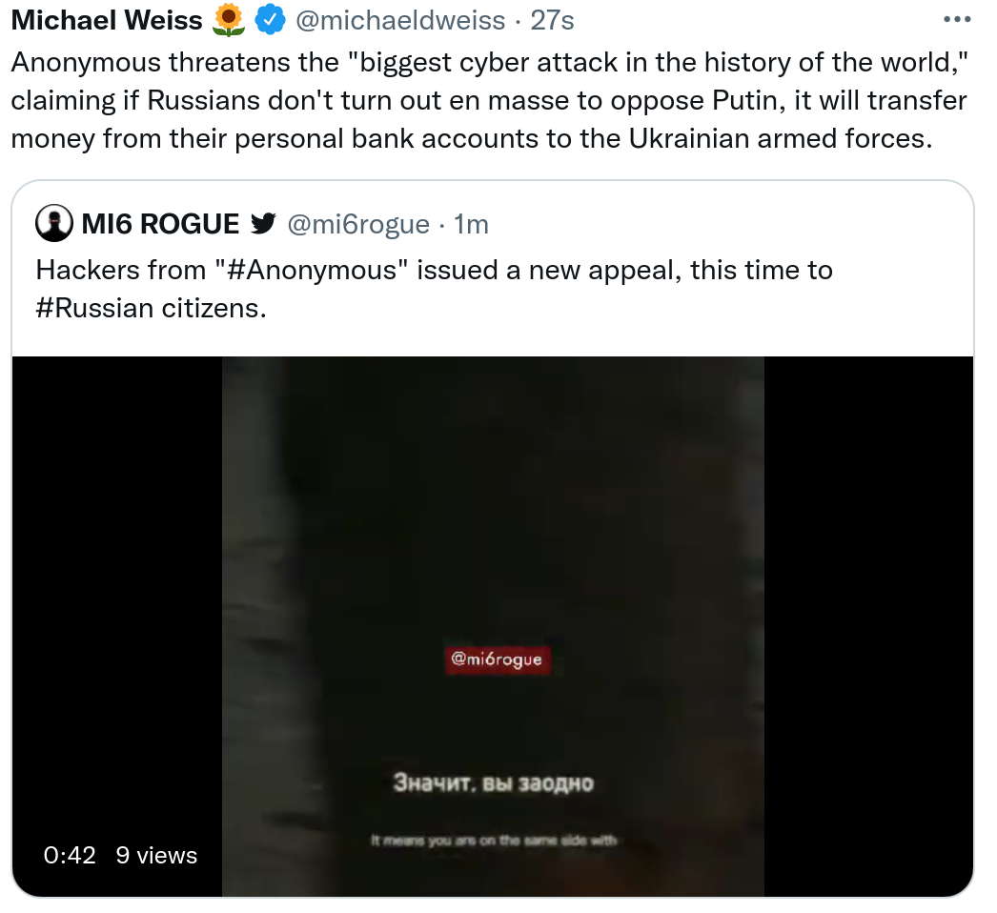Click the MI6 ROGUE display name
The height and width of the screenshot is (913, 997).
pyautogui.click(x=160, y=224)
